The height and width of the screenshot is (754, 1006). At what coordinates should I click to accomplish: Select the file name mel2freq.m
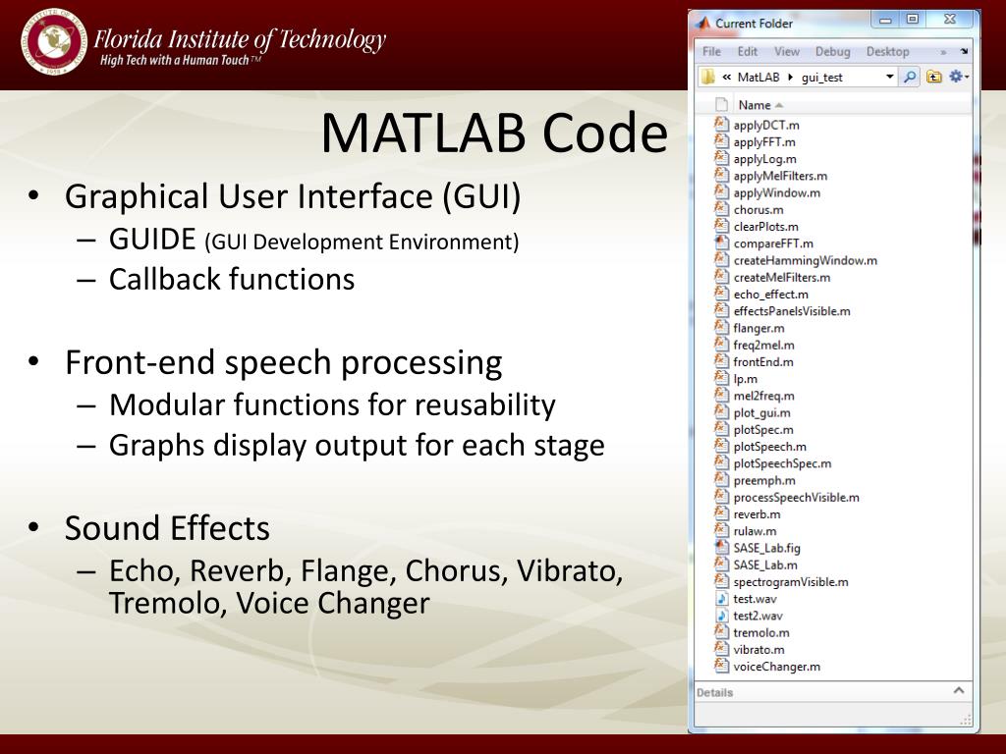[764, 396]
